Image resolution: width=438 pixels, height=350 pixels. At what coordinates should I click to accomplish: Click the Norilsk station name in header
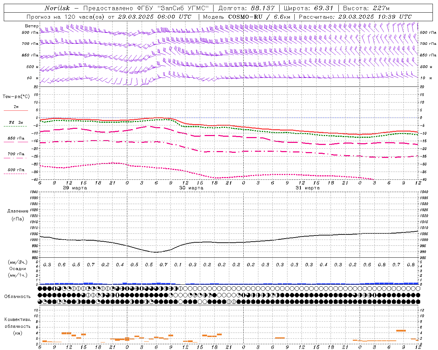coord(57,8)
